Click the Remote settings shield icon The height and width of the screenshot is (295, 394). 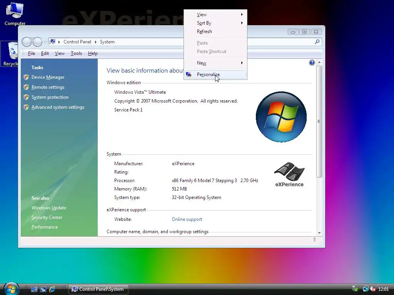(26, 87)
